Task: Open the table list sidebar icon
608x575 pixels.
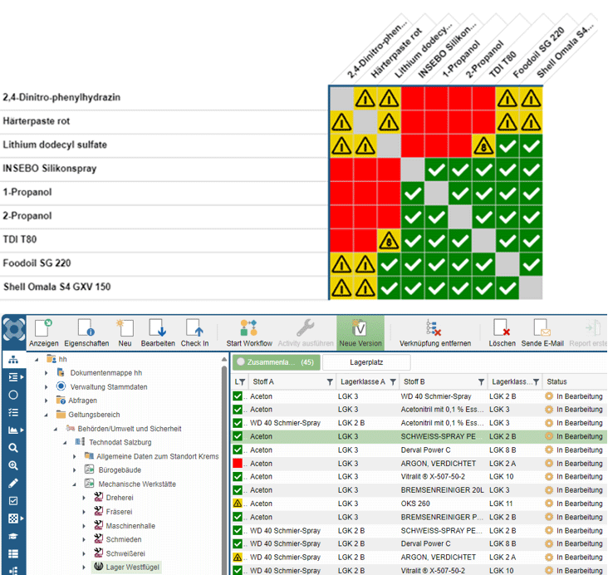Action: tap(13, 553)
